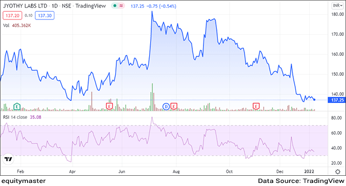The image size is (346, 186).
Task: Click the RSI 60.00 axis label
Action: [336, 133]
